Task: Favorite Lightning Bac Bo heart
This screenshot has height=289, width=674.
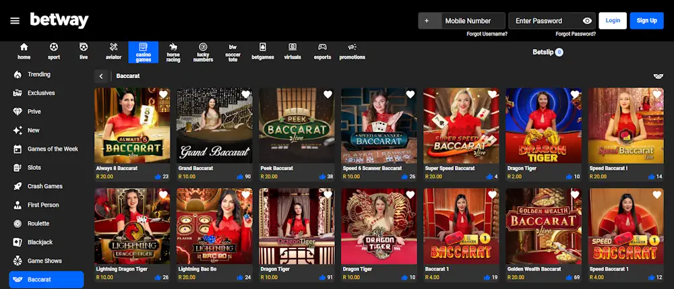Action: (246, 195)
